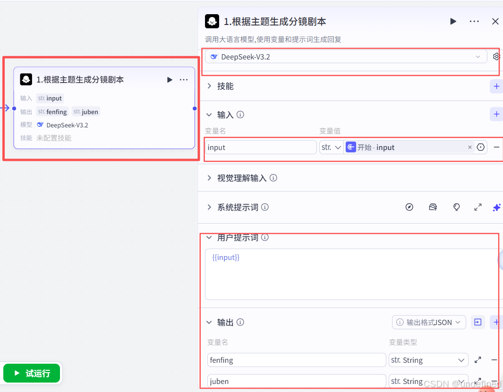Run the 根据主题生成分镜剧本 node card play icon
Screen dimensions: 503x392
click(170, 80)
